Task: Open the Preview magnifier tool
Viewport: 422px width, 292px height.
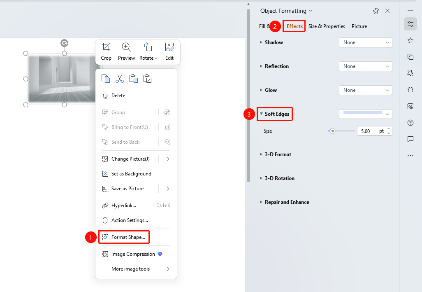Action: click(126, 47)
